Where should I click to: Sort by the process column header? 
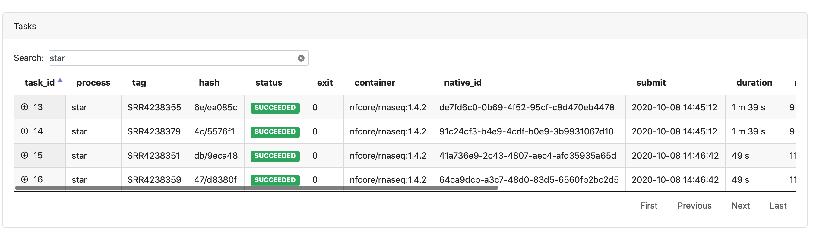tap(93, 83)
